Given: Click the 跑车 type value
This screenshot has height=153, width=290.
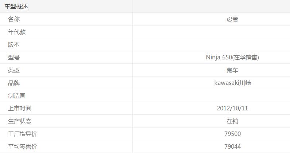Looking at the screenshot, I should point(232,70).
